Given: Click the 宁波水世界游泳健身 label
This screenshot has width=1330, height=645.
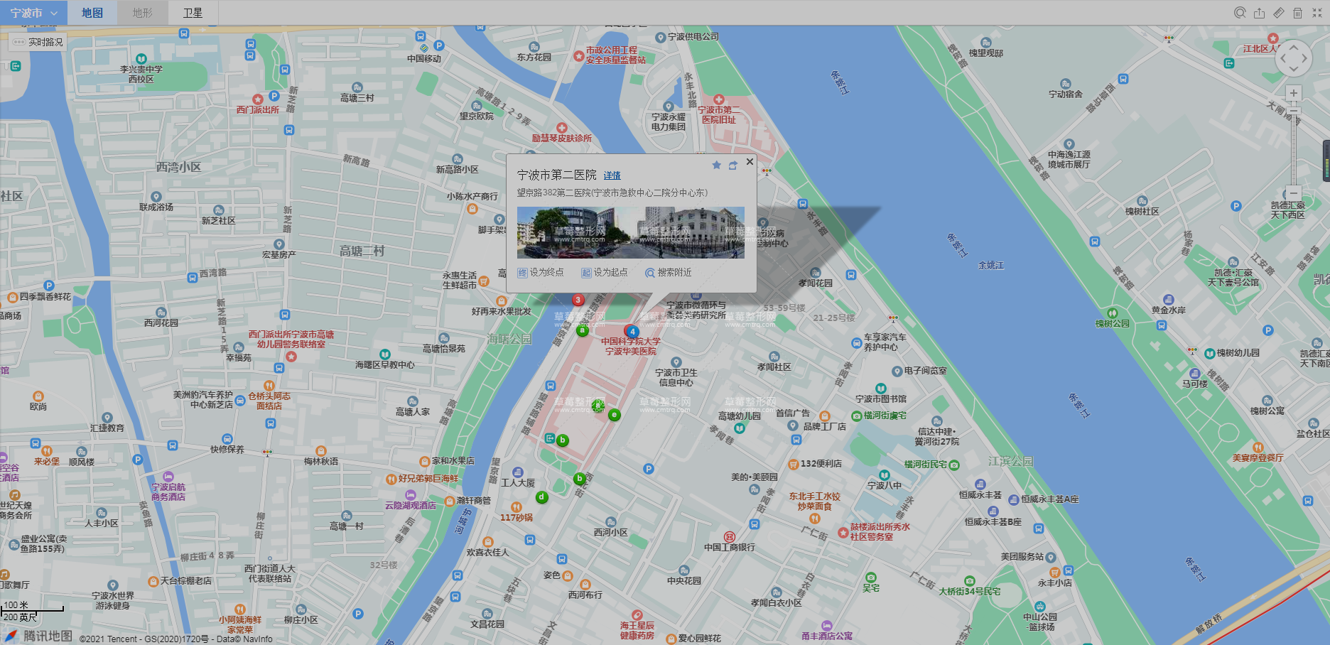Looking at the screenshot, I should click(113, 601).
